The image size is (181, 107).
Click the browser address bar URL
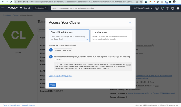pyautogui.click(x=76, y=2)
